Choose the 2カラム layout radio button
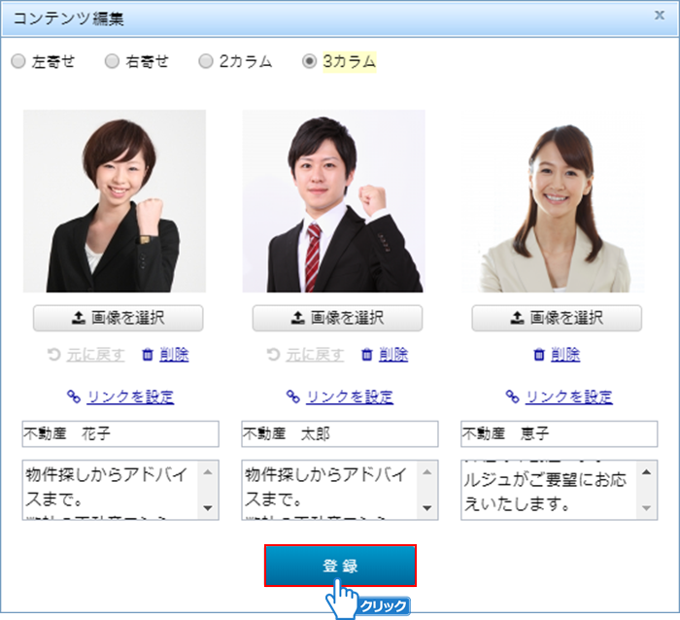The image size is (680, 620). [x=205, y=61]
